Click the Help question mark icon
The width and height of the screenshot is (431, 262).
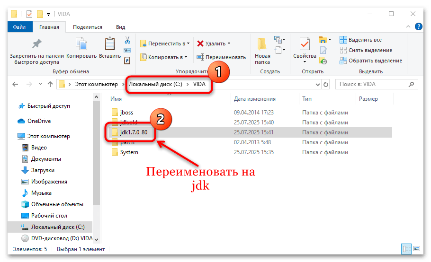[418, 26]
